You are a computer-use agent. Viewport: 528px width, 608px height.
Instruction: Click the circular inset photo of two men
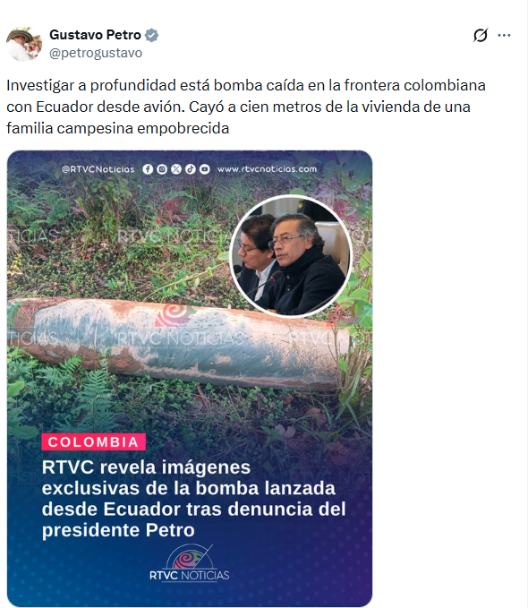point(291,256)
